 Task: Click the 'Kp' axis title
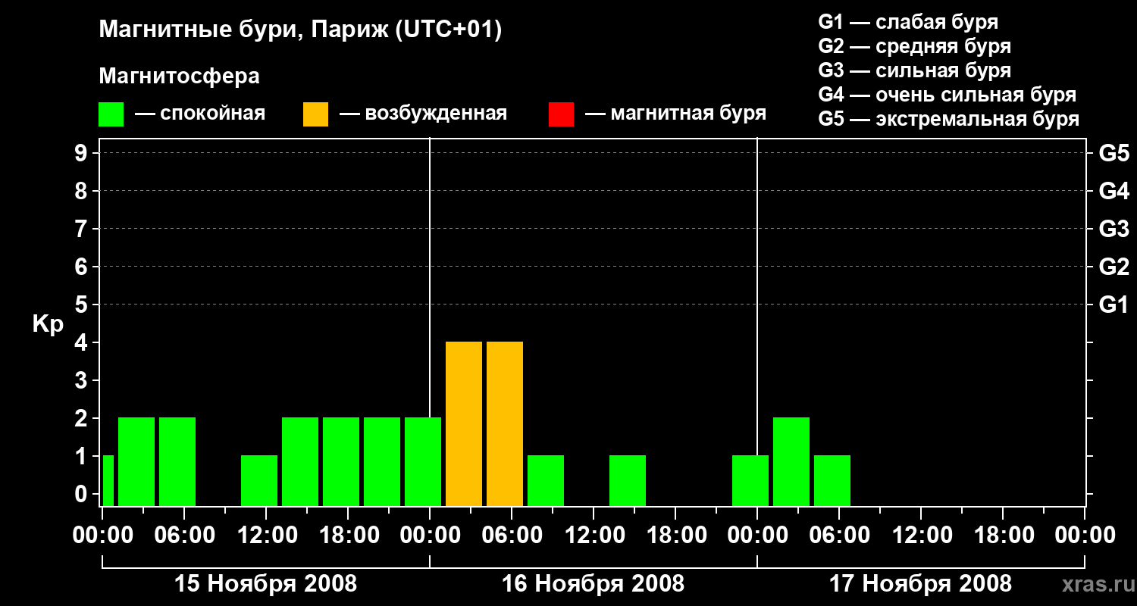tap(48, 324)
